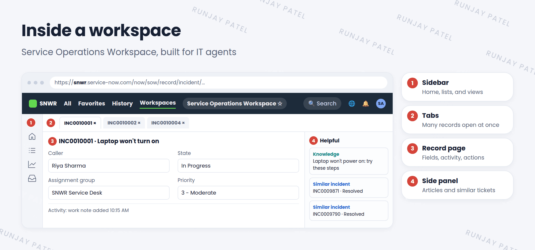535x250 pixels.
Task: Open the Knowledge article card
Action: [349, 161]
